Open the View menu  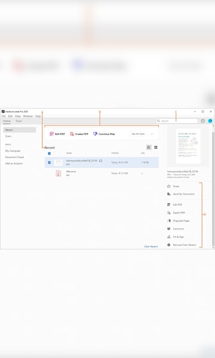coord(17,116)
